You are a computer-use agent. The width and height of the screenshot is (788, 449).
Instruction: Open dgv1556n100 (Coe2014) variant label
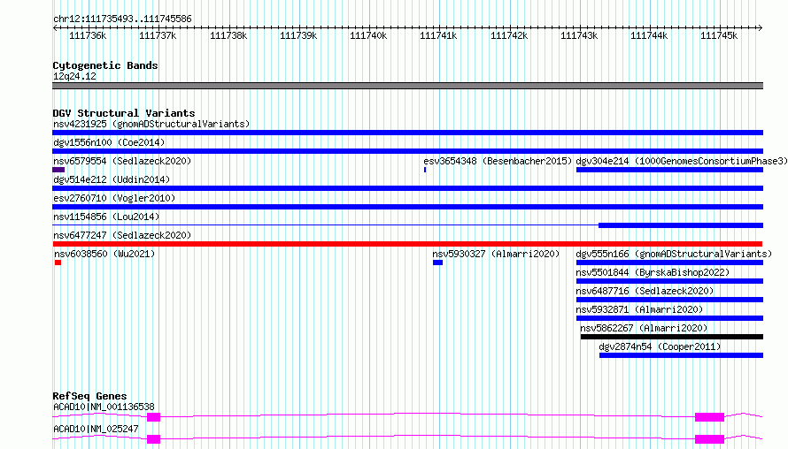point(109,142)
